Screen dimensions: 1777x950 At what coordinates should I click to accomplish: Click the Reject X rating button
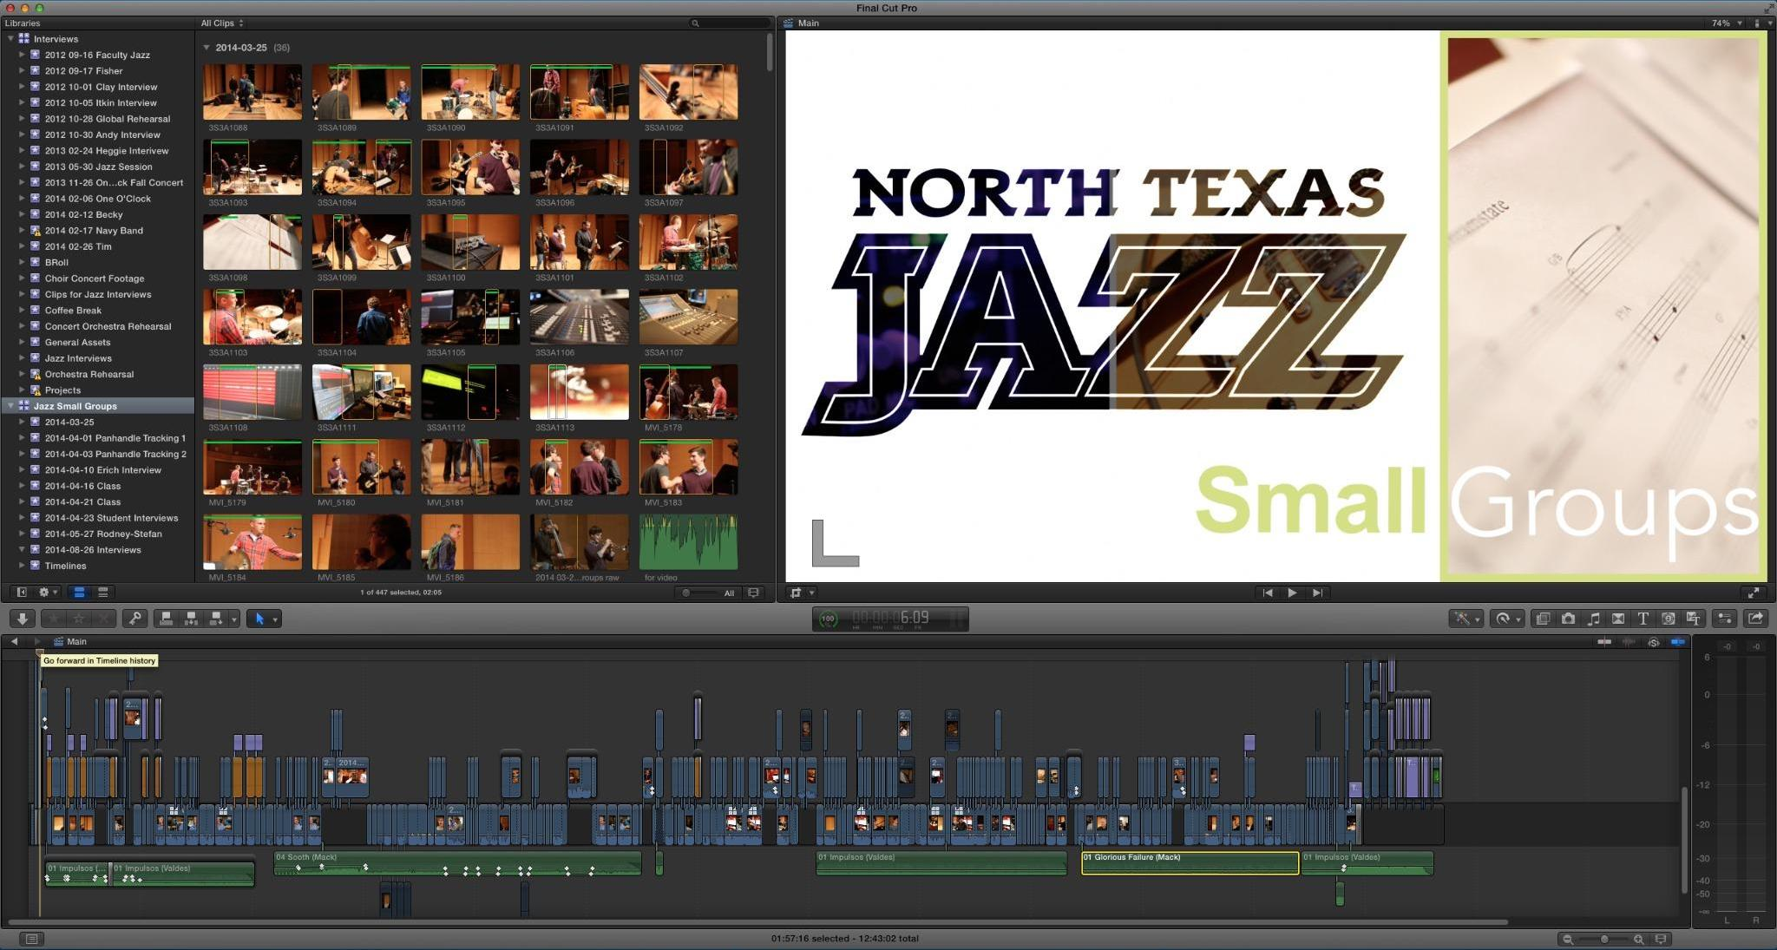(x=103, y=619)
